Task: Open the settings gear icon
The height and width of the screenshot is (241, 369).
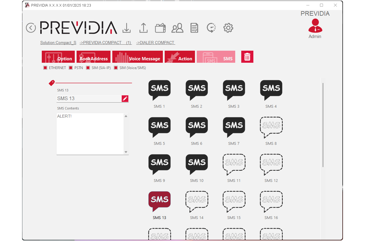Action: (228, 28)
